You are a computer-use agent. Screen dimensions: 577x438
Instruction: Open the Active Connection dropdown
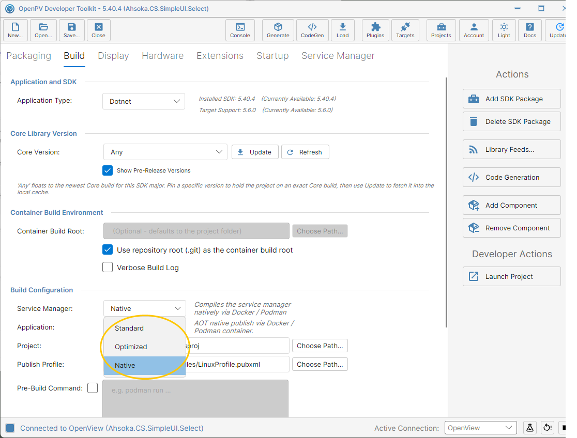click(x=481, y=428)
